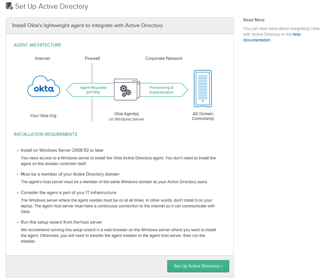This screenshot has height=278, width=326.
Task: Click the Agent Requests (HTTPS) arrow
Action: pos(90,90)
